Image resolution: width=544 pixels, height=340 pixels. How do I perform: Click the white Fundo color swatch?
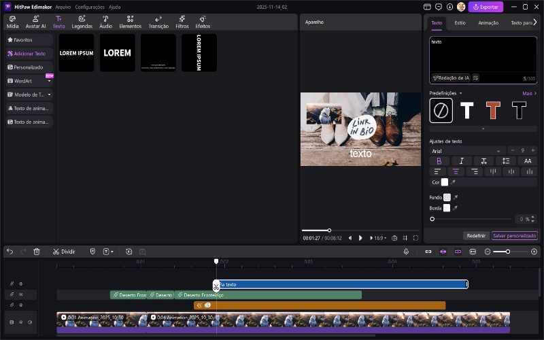coord(447,197)
